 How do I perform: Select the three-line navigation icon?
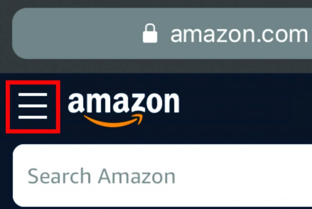click(x=33, y=106)
